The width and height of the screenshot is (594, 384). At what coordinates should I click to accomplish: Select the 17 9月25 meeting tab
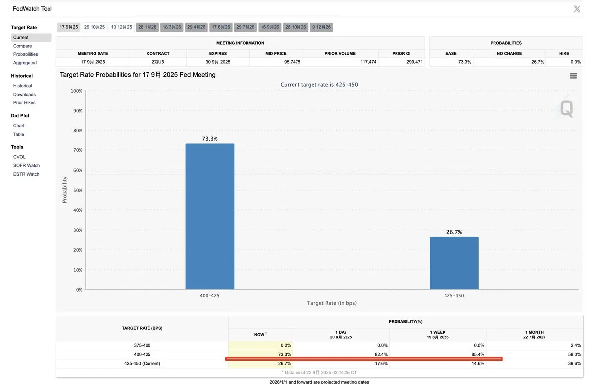pyautogui.click(x=69, y=27)
